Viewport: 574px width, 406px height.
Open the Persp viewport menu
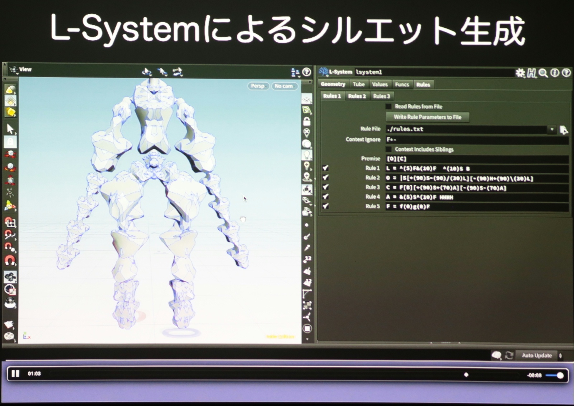click(x=258, y=86)
